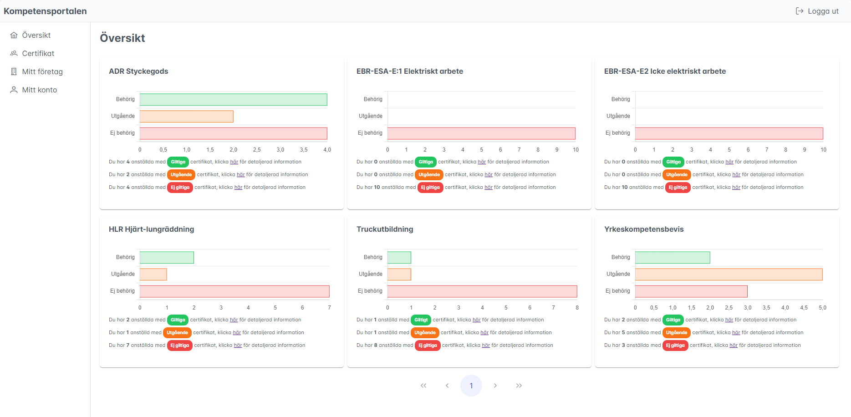Open Översikt home icon in sidebar

14,35
